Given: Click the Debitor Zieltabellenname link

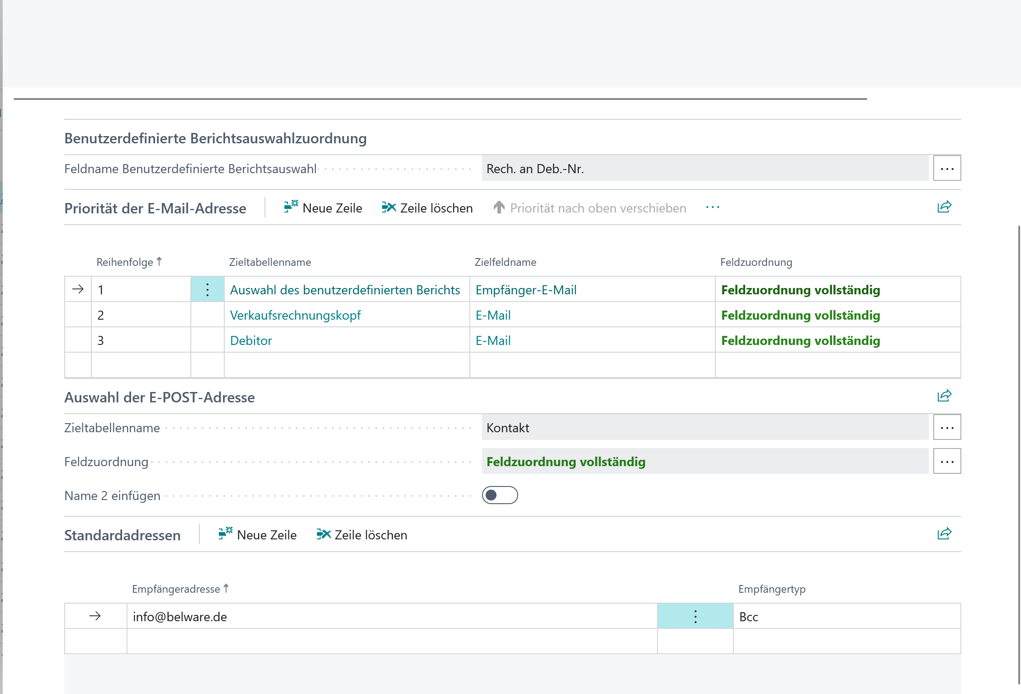Looking at the screenshot, I should (251, 340).
